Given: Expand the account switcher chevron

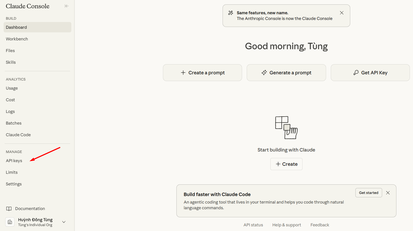Looking at the screenshot, I should coord(64,222).
